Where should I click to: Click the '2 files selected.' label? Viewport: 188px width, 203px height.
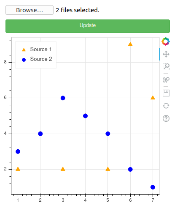pyautogui.click(x=78, y=10)
